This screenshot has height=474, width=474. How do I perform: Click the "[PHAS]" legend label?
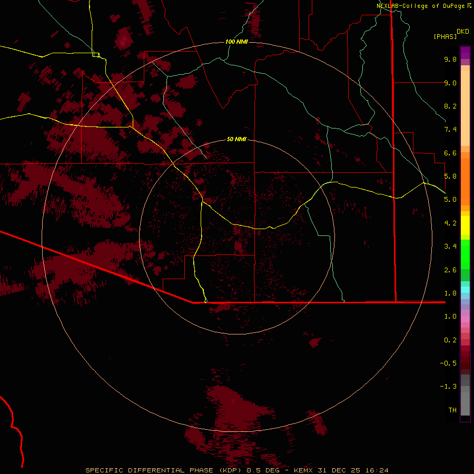click(x=445, y=36)
